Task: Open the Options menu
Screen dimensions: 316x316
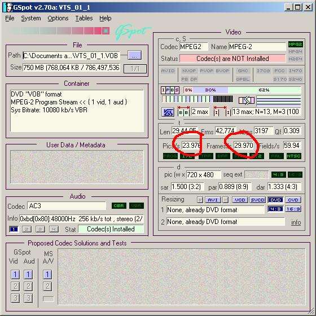Action: click(58, 18)
